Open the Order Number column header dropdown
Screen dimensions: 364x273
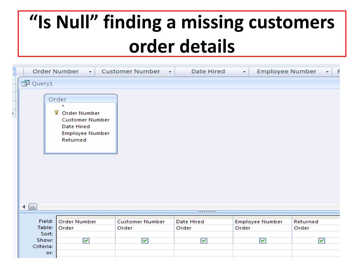click(90, 71)
